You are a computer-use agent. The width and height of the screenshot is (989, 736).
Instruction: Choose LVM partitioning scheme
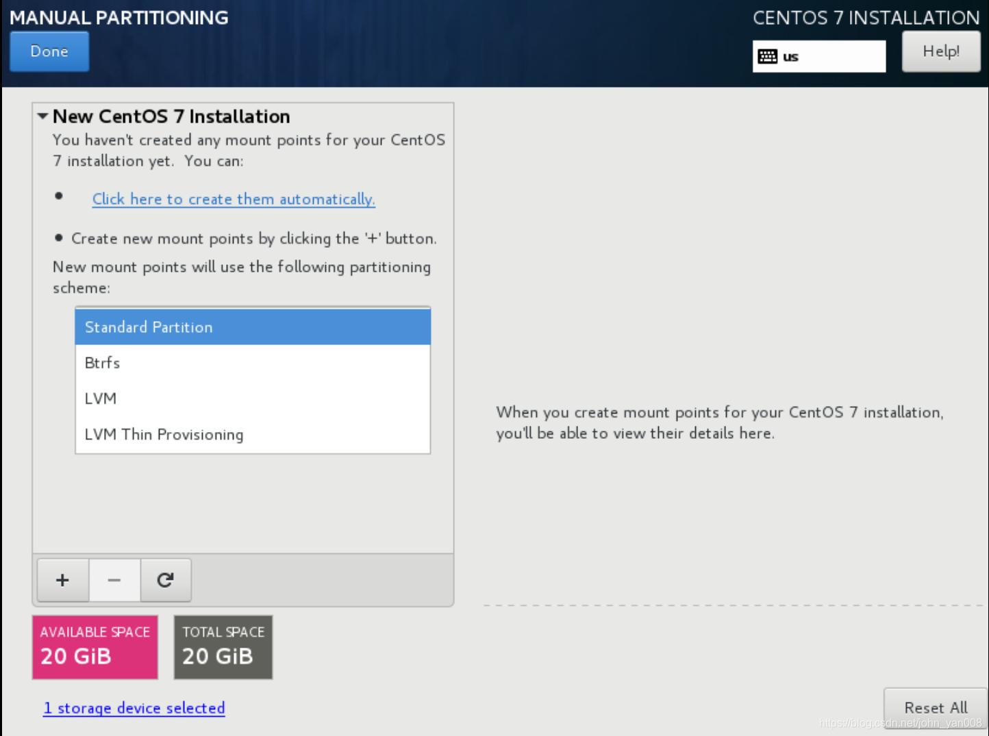[253, 398]
